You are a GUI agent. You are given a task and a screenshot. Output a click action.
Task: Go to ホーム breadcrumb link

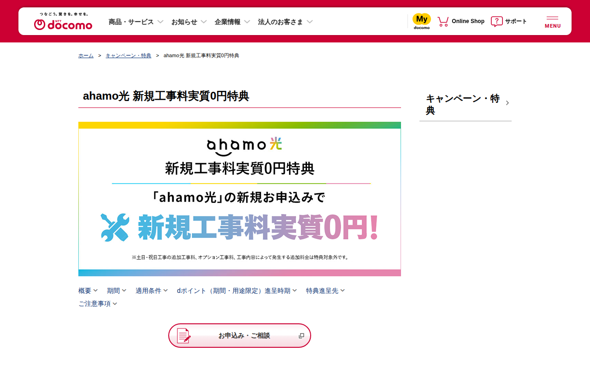click(x=86, y=55)
